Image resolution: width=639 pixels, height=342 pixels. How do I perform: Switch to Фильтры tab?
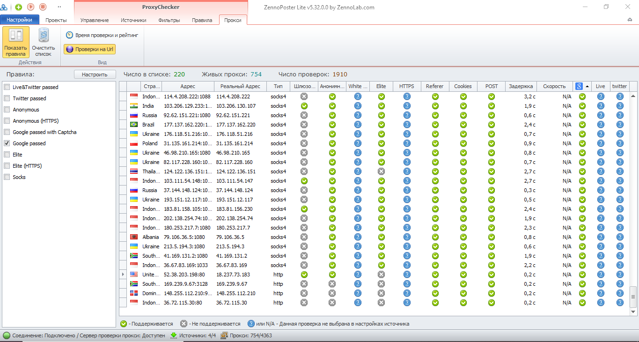click(x=169, y=20)
